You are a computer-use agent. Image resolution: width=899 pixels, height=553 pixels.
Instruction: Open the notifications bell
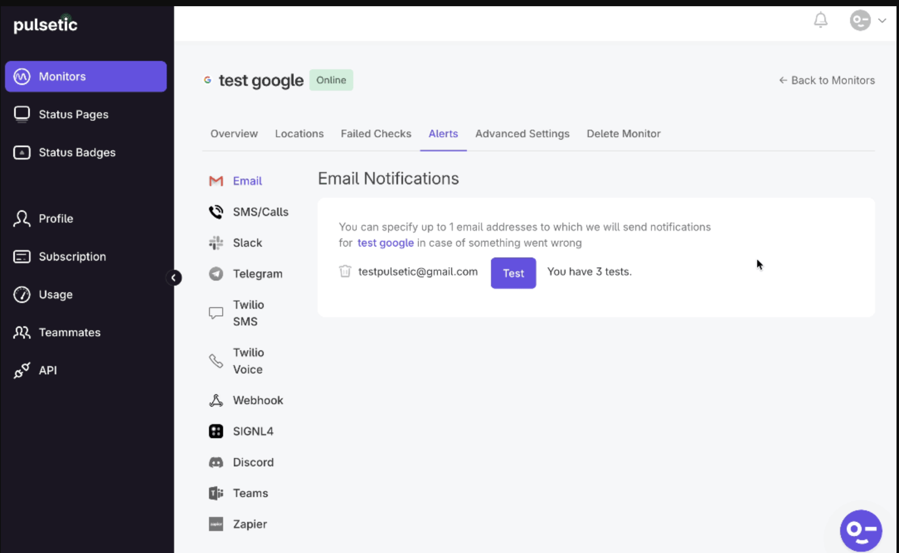[821, 20]
